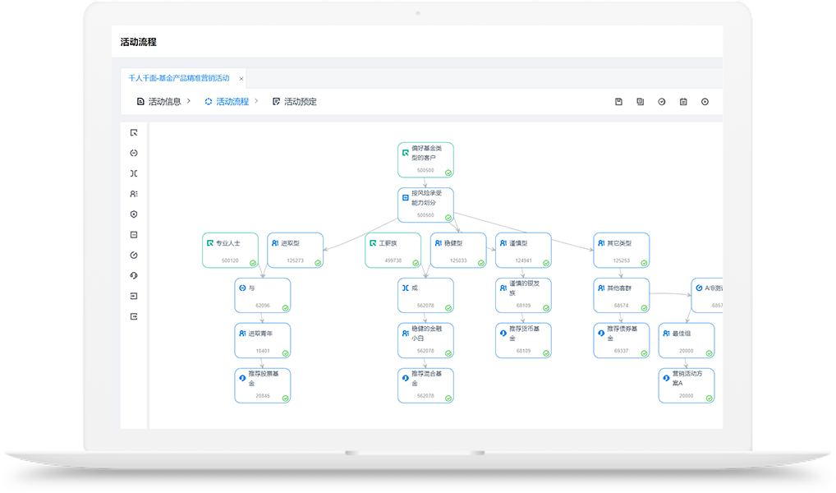Viewport: 836px width, 493px height.
Task: Click green check status on 推荐股票基金 node
Action: pyautogui.click(x=285, y=398)
